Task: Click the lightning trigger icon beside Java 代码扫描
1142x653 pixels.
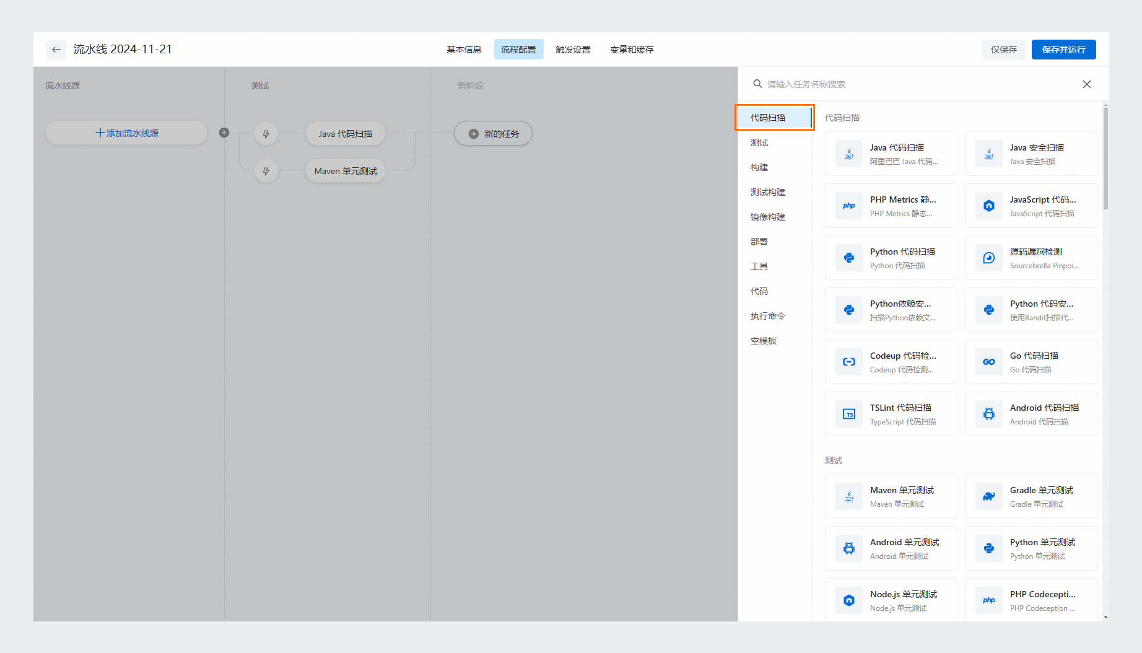Action: pos(266,134)
